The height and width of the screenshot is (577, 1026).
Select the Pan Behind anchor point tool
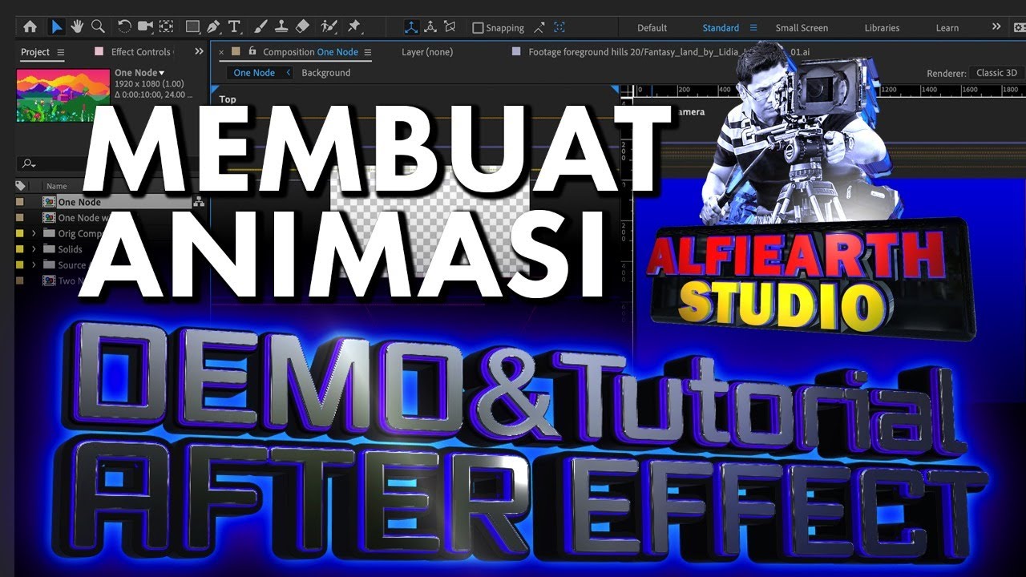166,26
